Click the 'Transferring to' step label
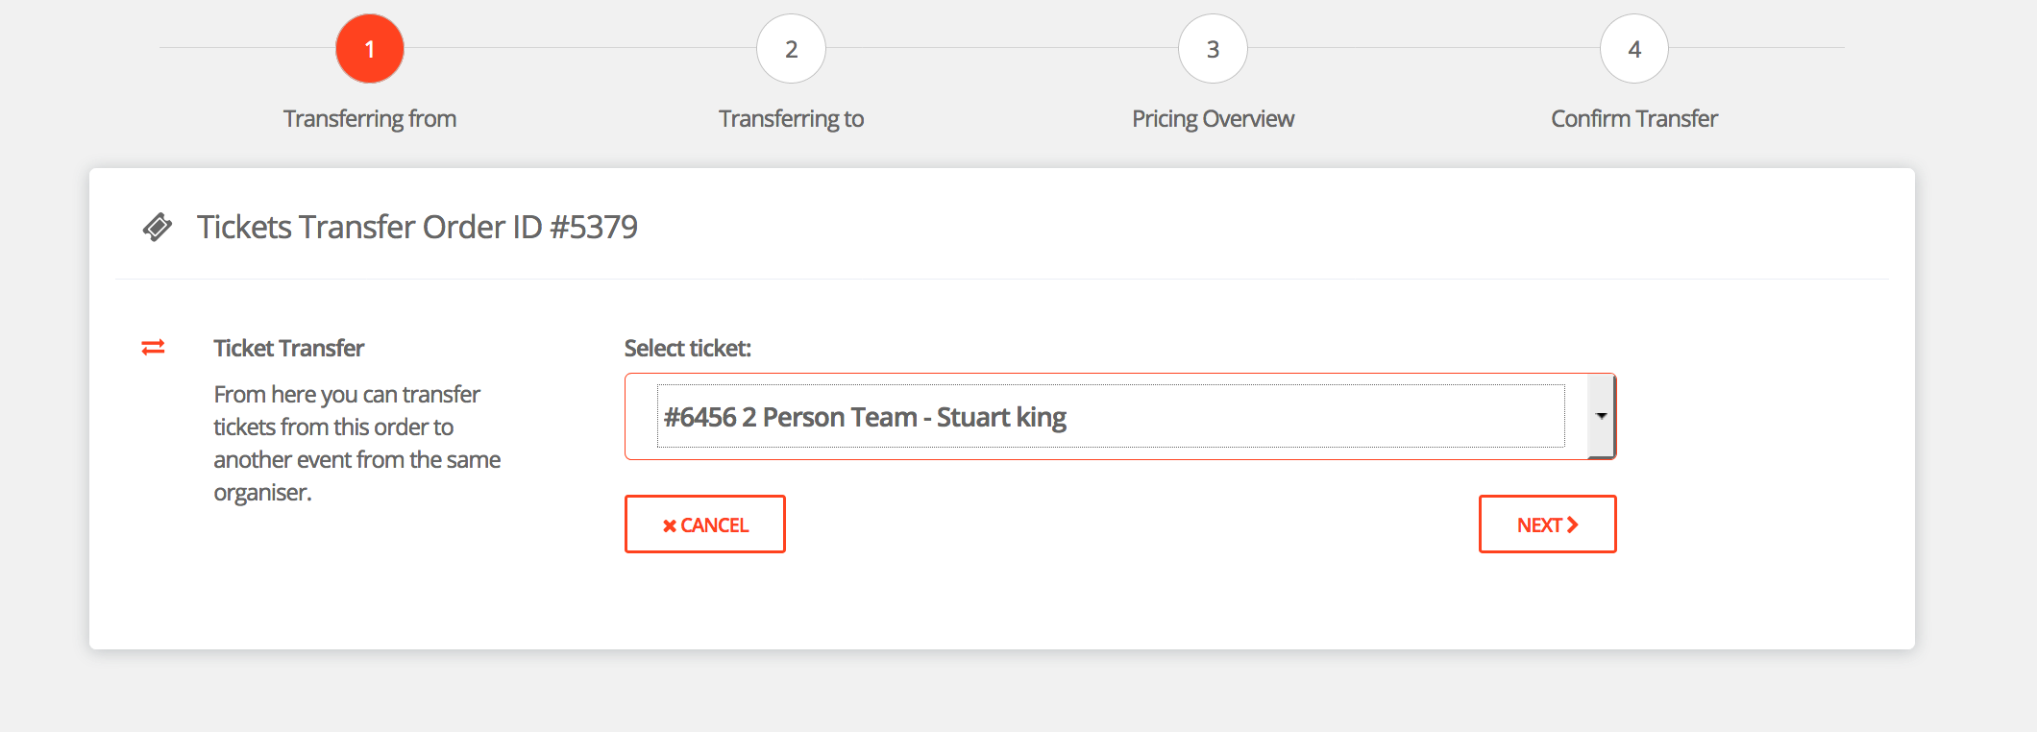 [x=791, y=119]
